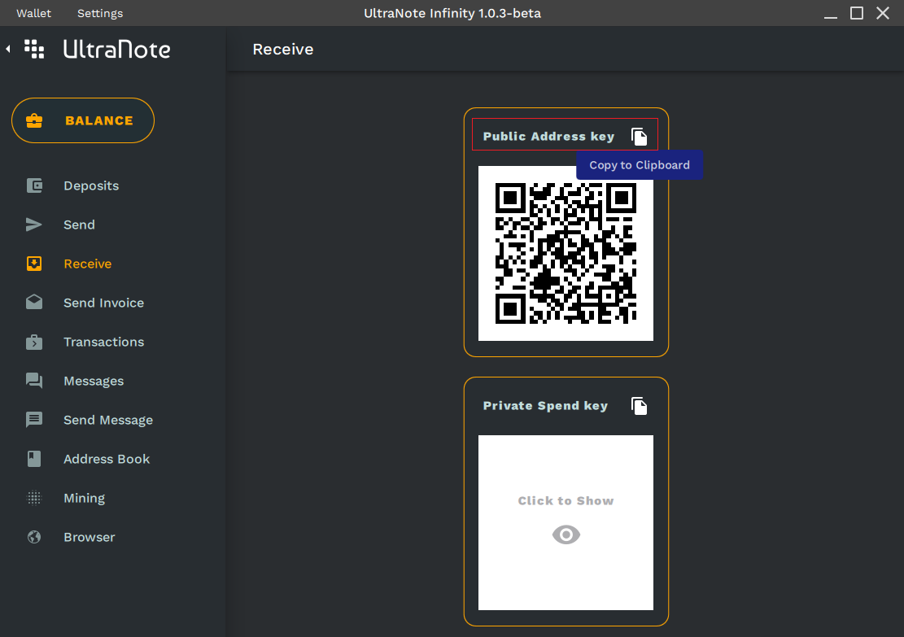Copy the Private Spend key to clipboard
The height and width of the screenshot is (637, 904).
tap(639, 406)
